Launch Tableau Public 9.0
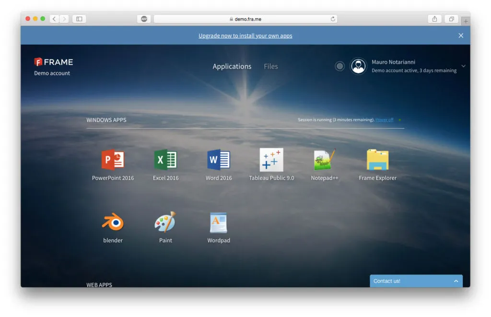The image size is (491, 317). 271,160
